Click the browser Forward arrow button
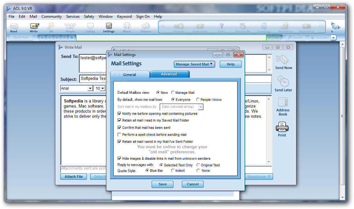Screen dimensions: 354x209 coord(50,38)
